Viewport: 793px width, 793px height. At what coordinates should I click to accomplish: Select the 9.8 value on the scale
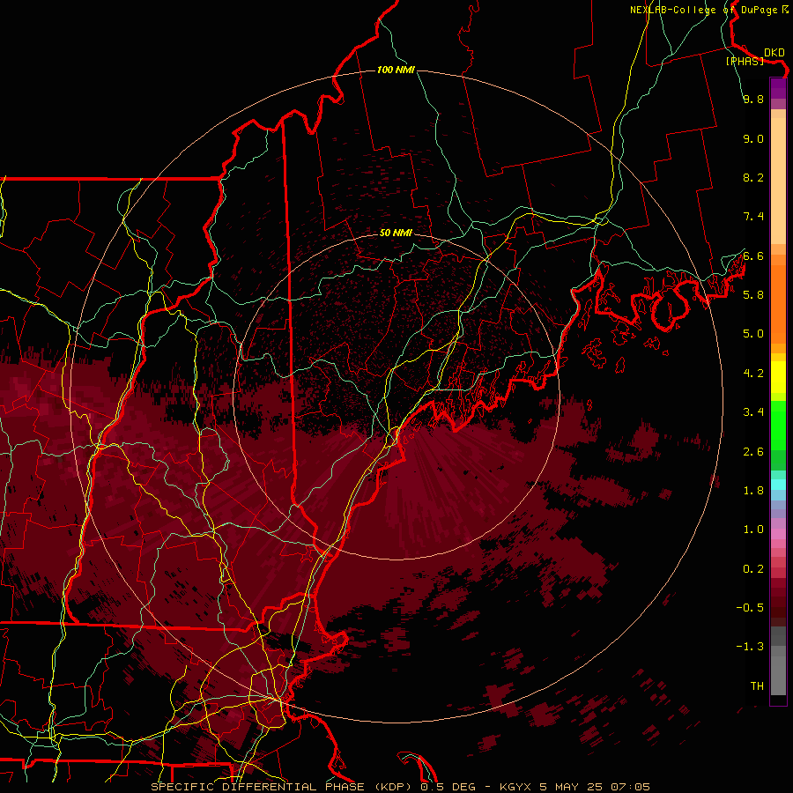click(x=753, y=99)
